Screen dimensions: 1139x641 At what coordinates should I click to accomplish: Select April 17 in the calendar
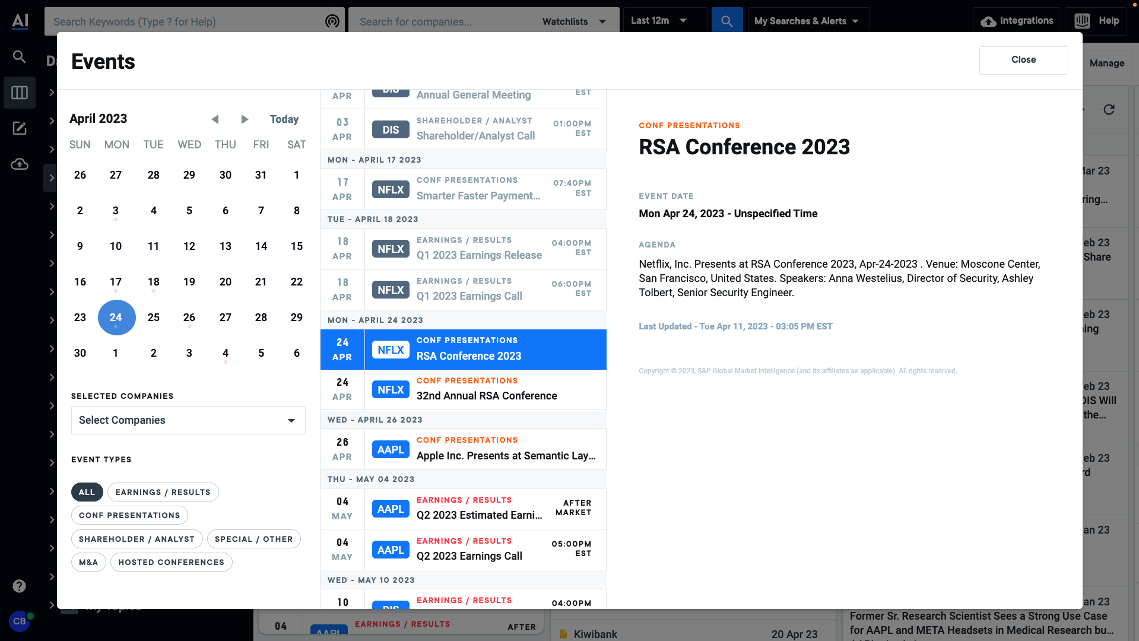point(116,282)
